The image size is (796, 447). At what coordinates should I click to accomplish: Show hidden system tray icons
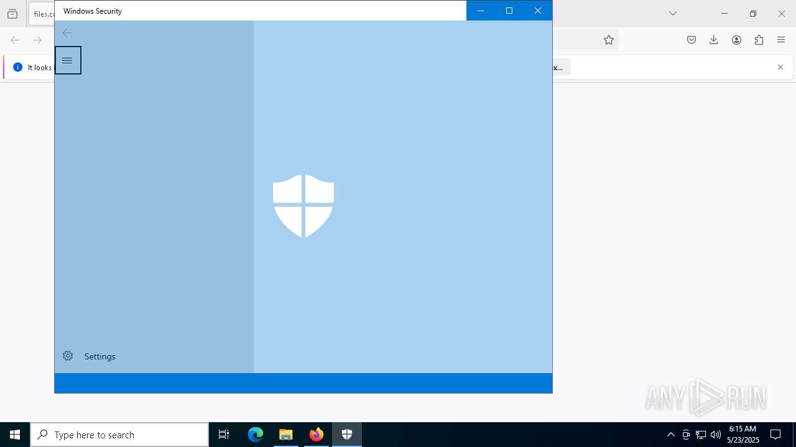(671, 435)
